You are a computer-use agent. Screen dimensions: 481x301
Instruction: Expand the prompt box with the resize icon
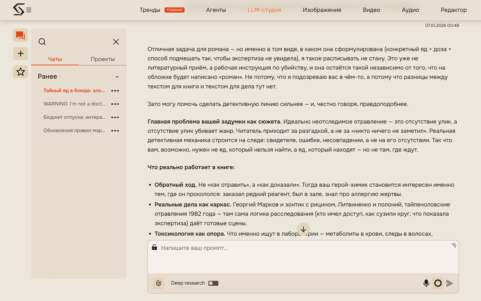(454, 245)
